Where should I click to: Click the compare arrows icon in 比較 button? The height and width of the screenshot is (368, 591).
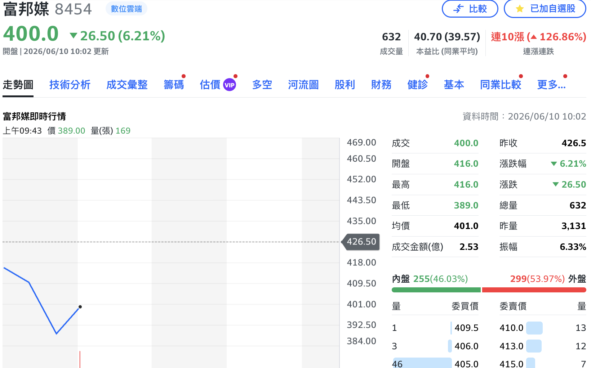coord(458,8)
